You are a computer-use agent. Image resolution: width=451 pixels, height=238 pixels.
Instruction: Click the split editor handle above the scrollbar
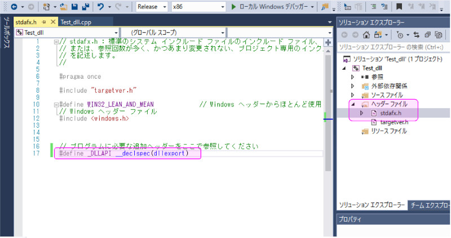(328, 43)
